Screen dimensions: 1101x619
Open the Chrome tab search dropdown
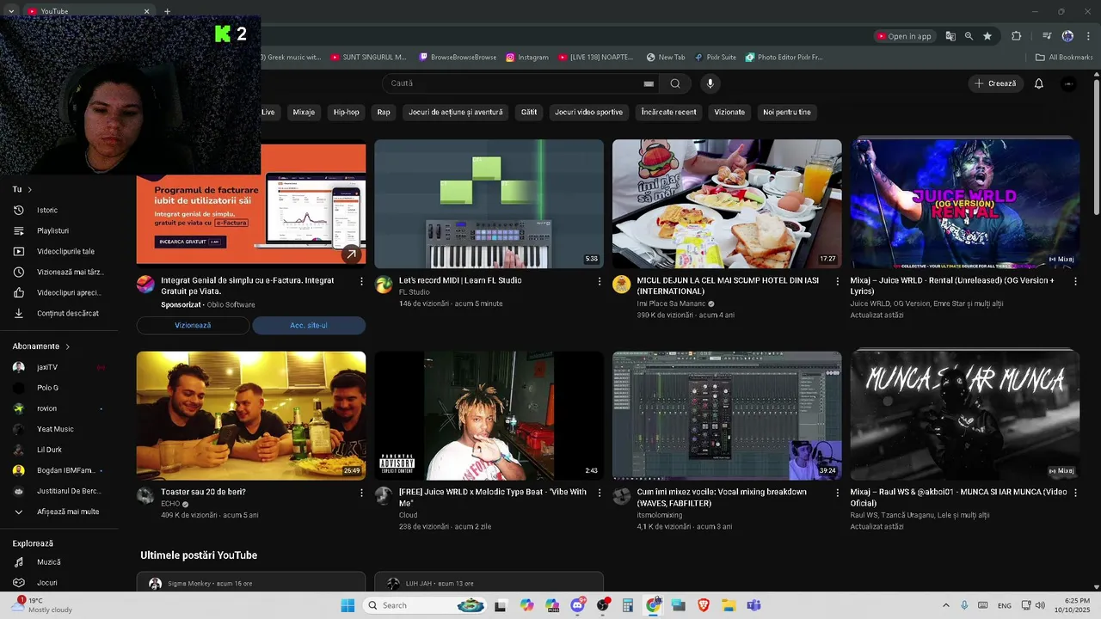[11, 11]
